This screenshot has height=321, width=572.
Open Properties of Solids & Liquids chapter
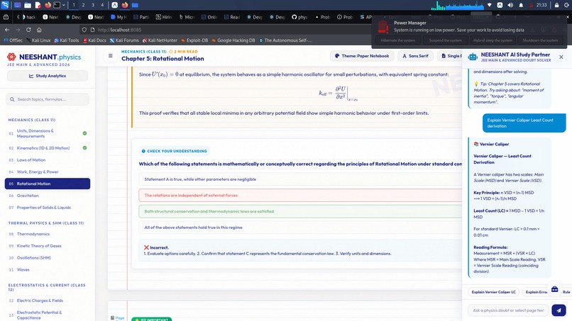click(x=48, y=208)
